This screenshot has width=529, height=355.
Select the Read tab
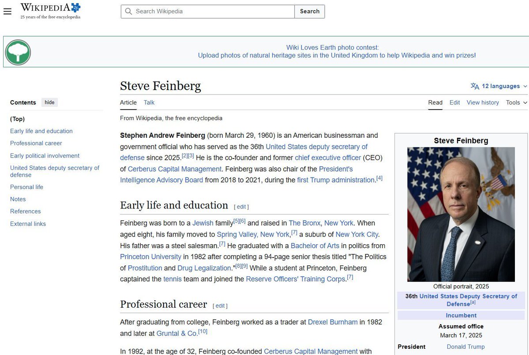[x=435, y=102]
